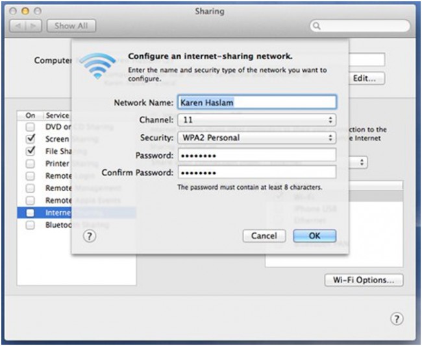Click the Password field
Image resolution: width=422 pixels, height=346 pixels.
256,155
